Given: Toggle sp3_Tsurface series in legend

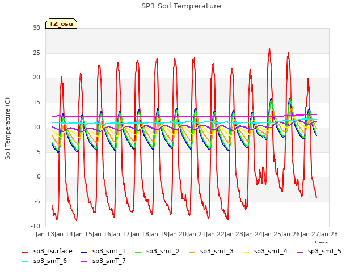Looking at the screenshot, I should coord(47,252).
